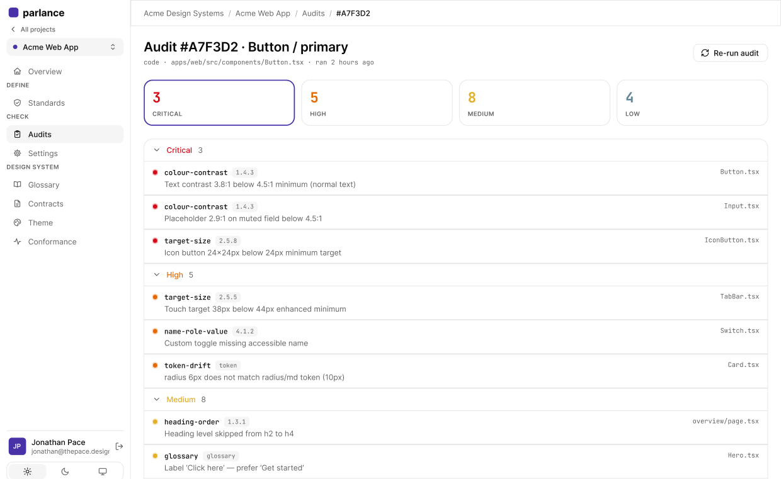Click the Hero.tsx file name
781x479 pixels.
pyautogui.click(x=743, y=456)
